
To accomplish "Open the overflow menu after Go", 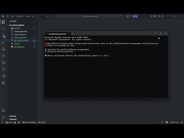I will (38, 16).
